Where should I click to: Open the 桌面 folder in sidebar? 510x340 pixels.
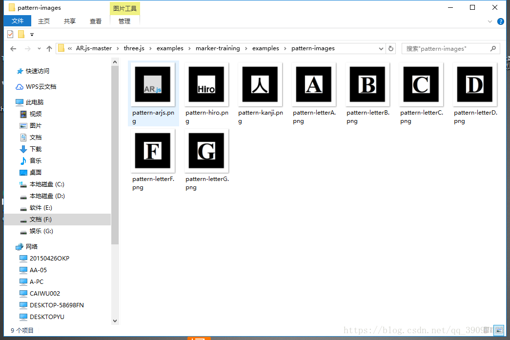[x=36, y=172]
